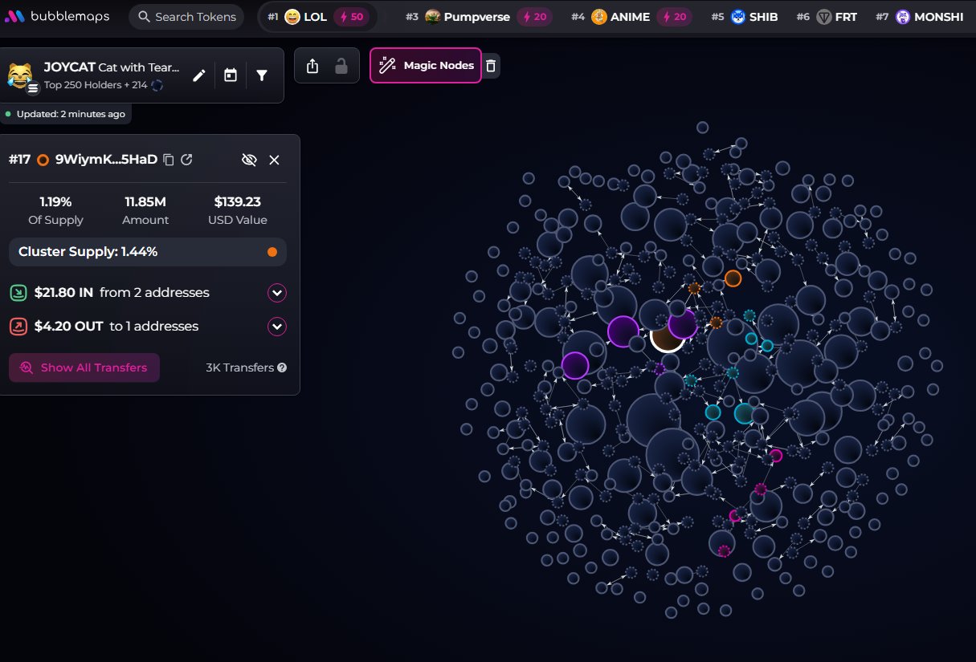Expand the $4.20 OUT transfers chevron
Screen dimensions: 976x662
click(277, 327)
